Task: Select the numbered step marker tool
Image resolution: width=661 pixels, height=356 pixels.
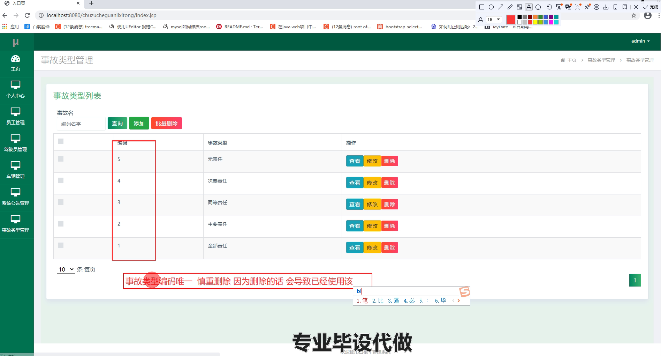Action: point(538,7)
